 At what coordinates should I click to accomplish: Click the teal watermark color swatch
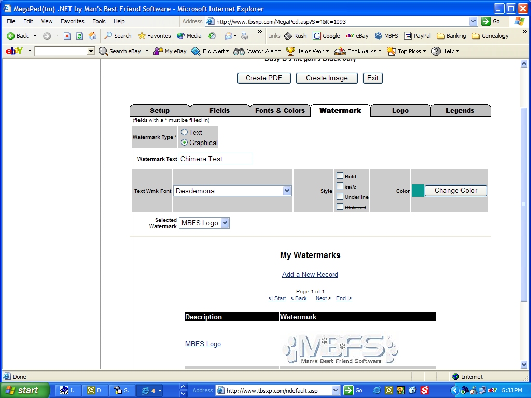coord(417,191)
